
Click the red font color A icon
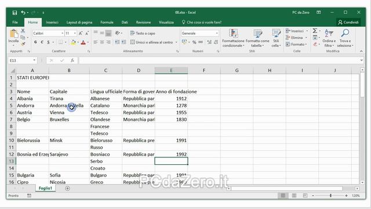(83, 42)
